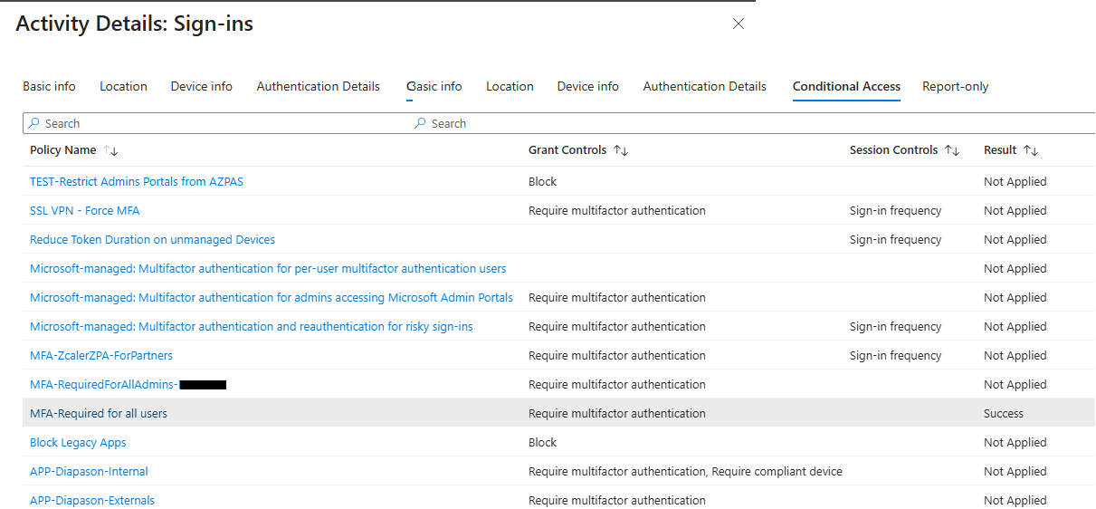The width and height of the screenshot is (1096, 509).
Task: Open Microsoft-managed policy for risky sign-ins
Action: tap(252, 327)
